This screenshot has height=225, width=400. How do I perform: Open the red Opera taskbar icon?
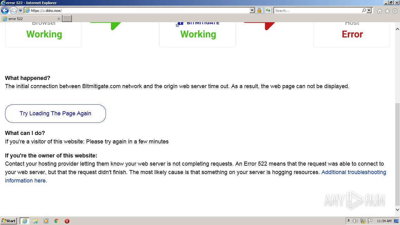tap(67, 221)
